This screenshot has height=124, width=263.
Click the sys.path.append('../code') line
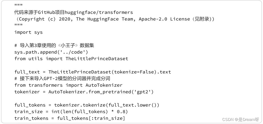click(51, 52)
